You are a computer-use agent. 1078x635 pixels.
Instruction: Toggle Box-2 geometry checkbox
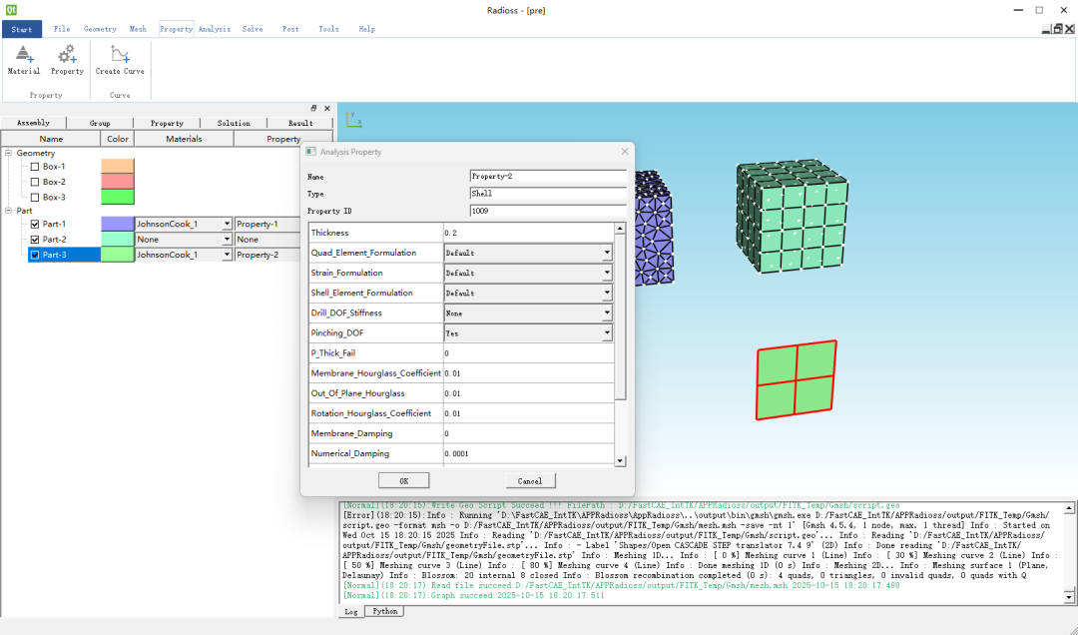(x=35, y=182)
